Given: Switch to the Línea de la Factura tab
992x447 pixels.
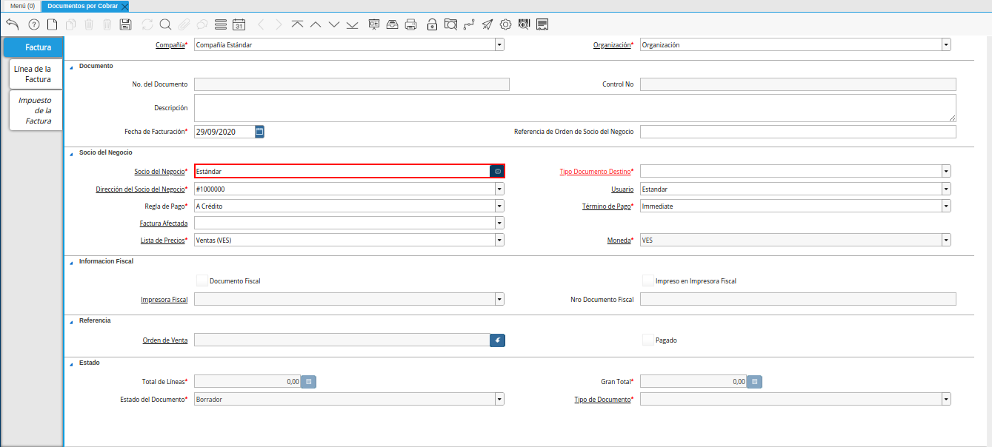Looking at the screenshot, I should (x=33, y=74).
